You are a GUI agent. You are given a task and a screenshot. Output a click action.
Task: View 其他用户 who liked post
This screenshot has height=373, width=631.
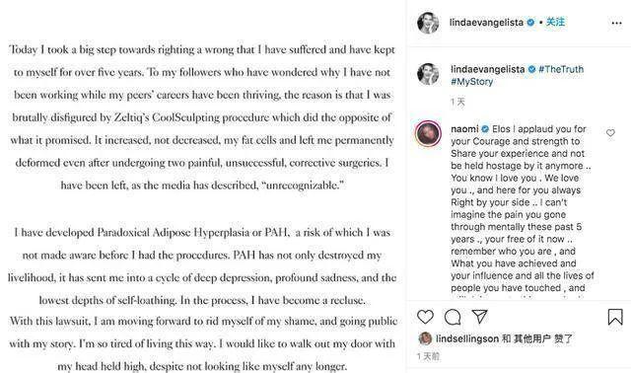pyautogui.click(x=533, y=338)
